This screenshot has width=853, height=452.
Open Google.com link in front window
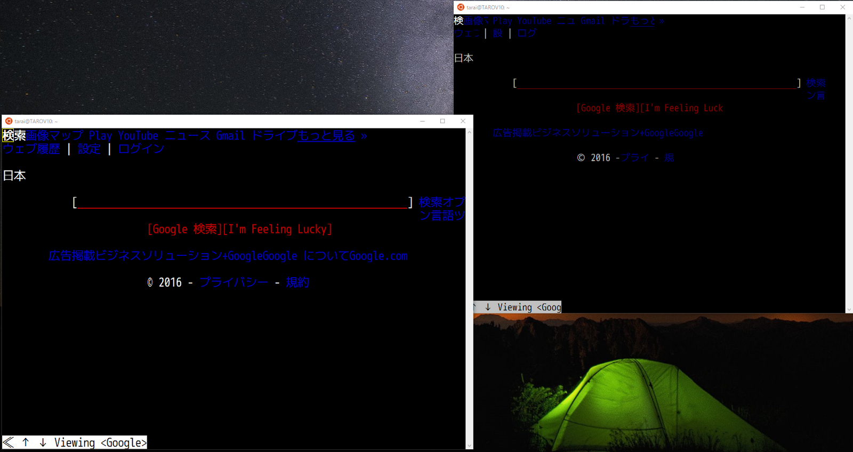point(379,256)
